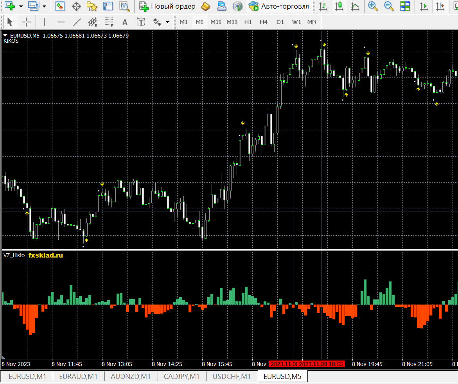This screenshot has height=384, width=458.
Task: Open a new chart window
Action: pyautogui.click(x=10, y=6)
